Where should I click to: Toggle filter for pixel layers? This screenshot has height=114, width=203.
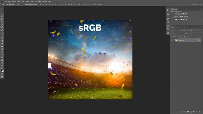(181, 30)
